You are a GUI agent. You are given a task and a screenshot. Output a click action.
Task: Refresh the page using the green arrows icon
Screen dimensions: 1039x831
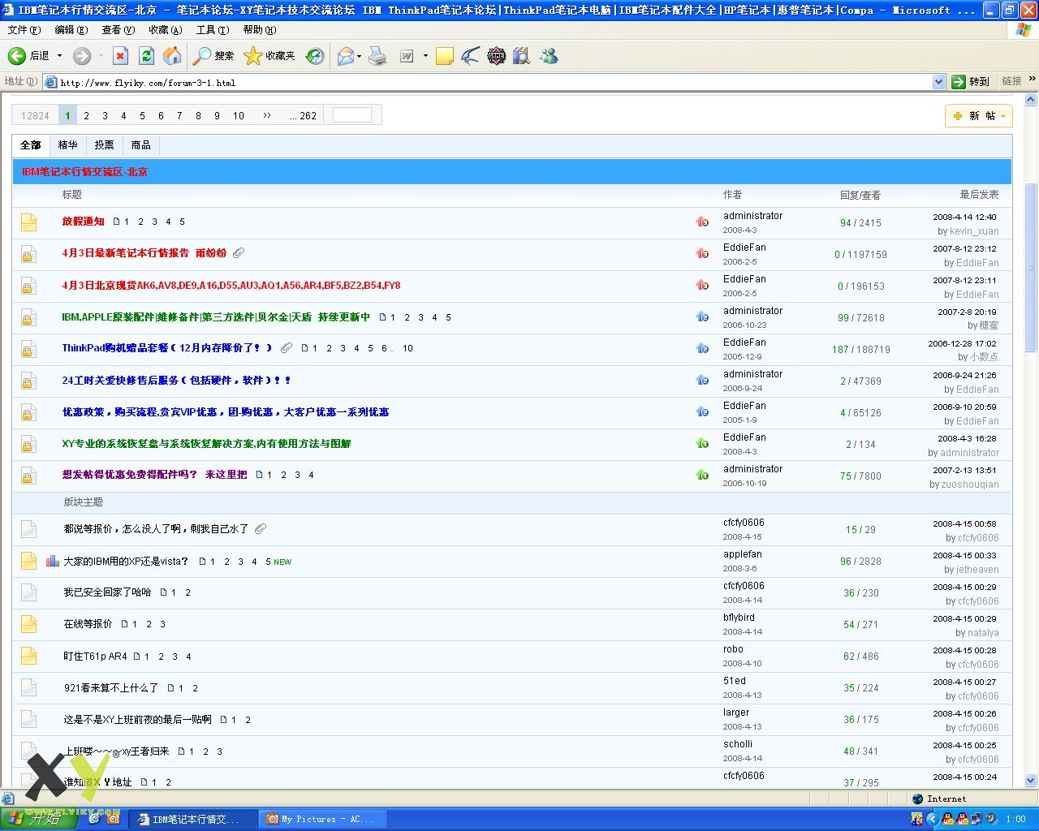coord(146,56)
